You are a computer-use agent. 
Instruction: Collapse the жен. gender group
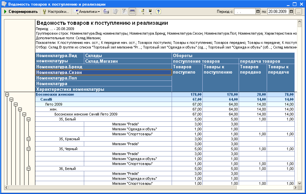20,110
